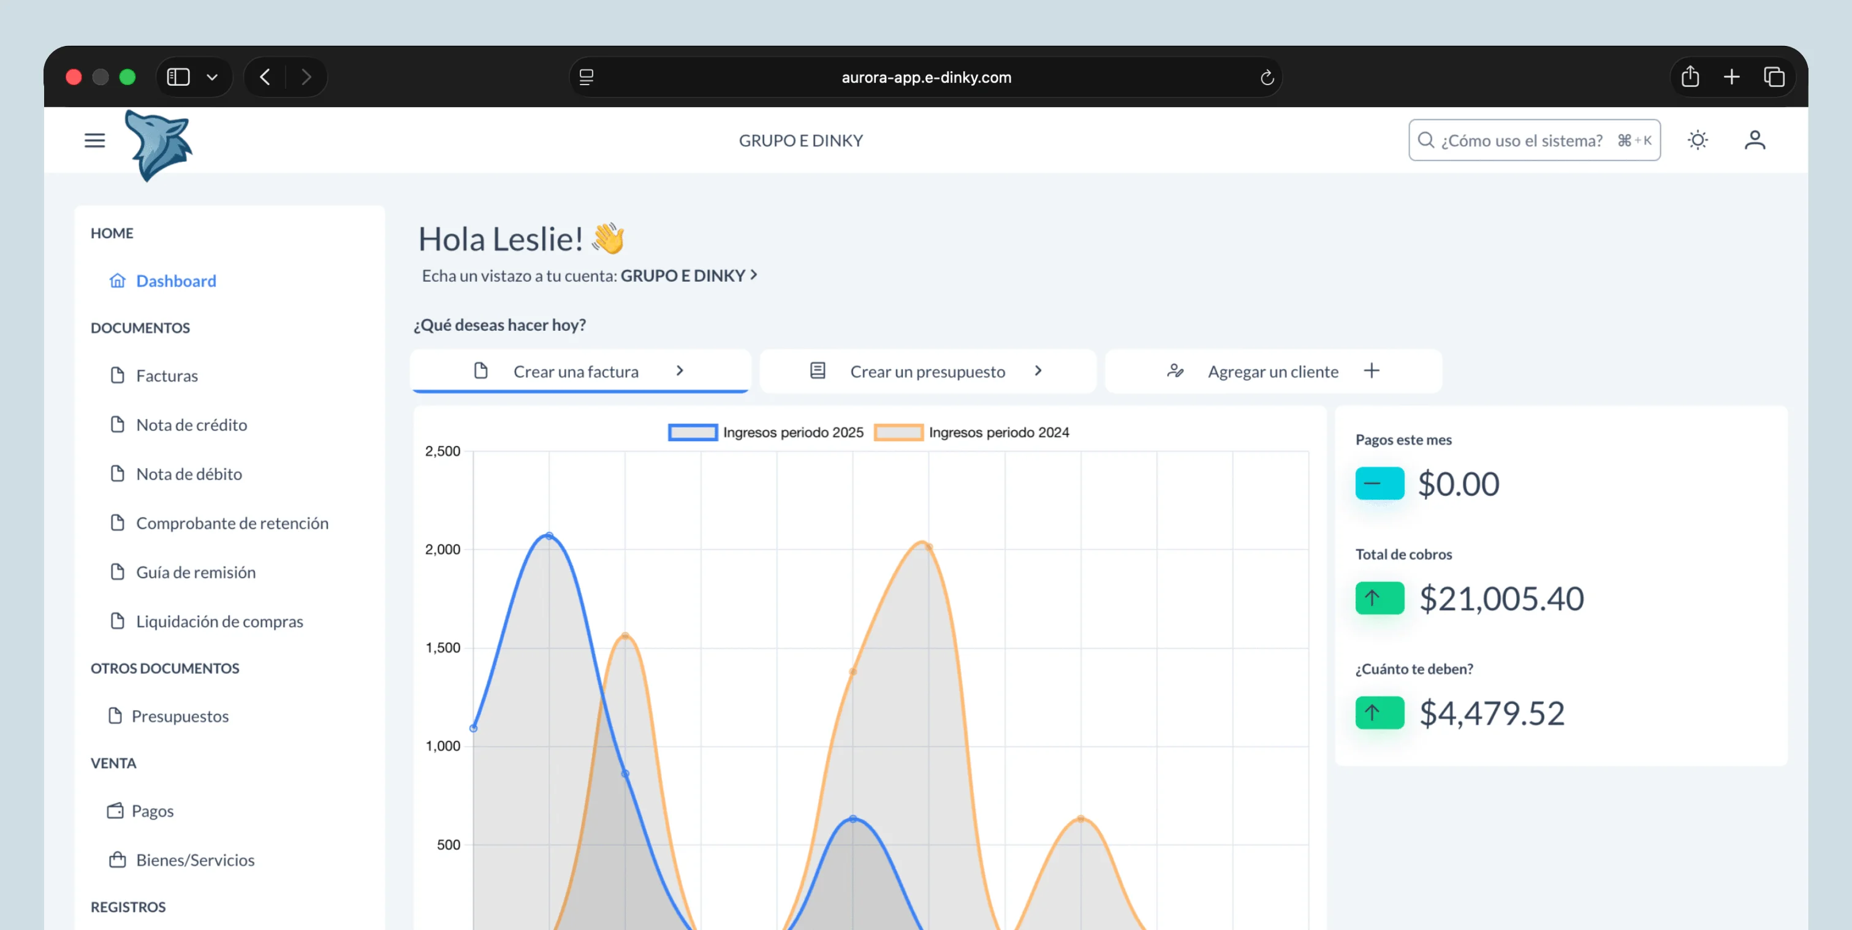
Task: Toggle the browser sidebar button
Action: (x=178, y=77)
